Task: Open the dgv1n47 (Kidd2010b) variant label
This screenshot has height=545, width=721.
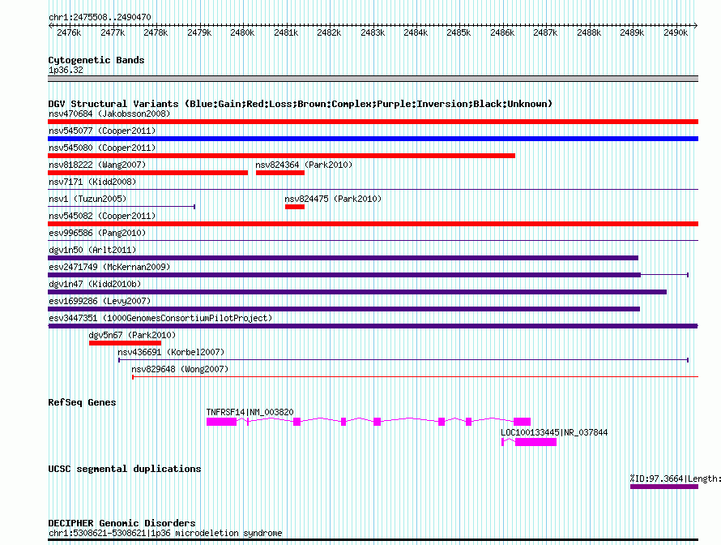Action: point(95,284)
